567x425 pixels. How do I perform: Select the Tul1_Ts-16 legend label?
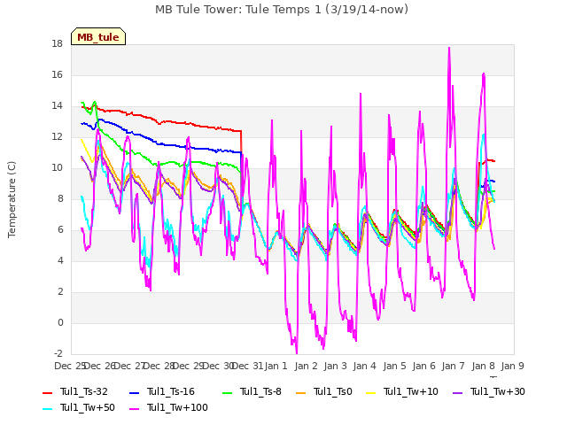point(171,391)
